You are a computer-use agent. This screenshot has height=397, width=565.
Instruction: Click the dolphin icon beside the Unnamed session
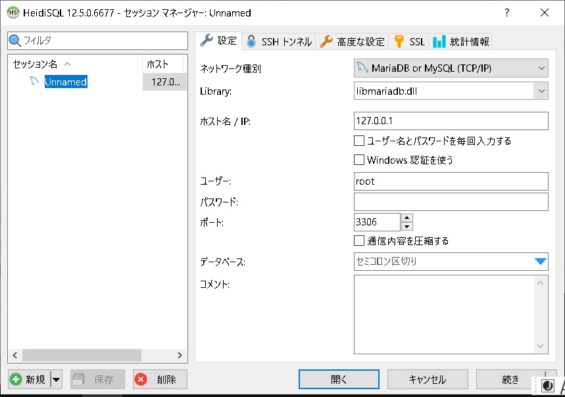[34, 82]
